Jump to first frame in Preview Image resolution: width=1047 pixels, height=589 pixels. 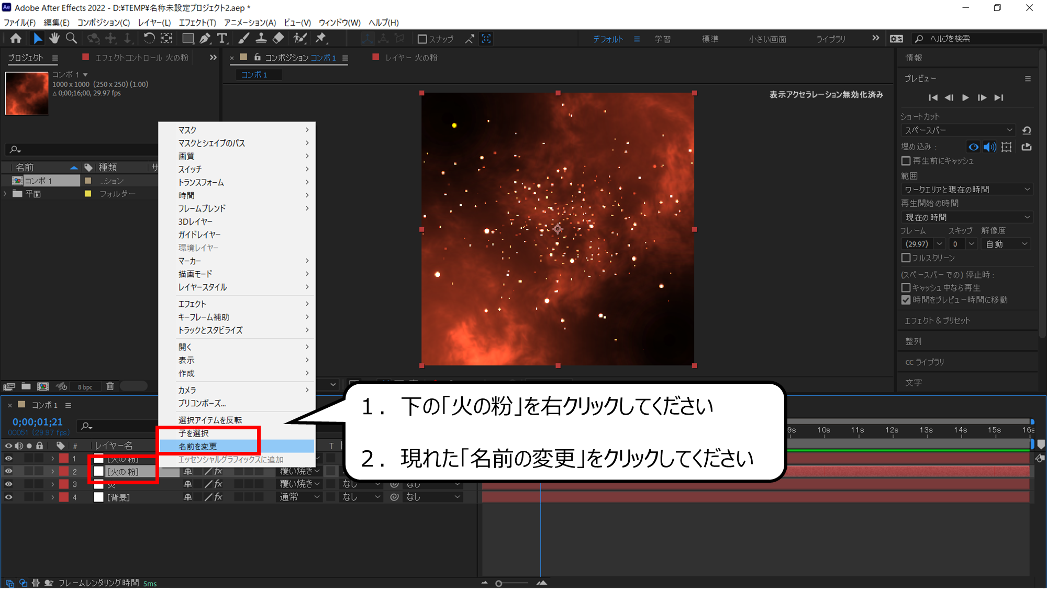pos(933,97)
